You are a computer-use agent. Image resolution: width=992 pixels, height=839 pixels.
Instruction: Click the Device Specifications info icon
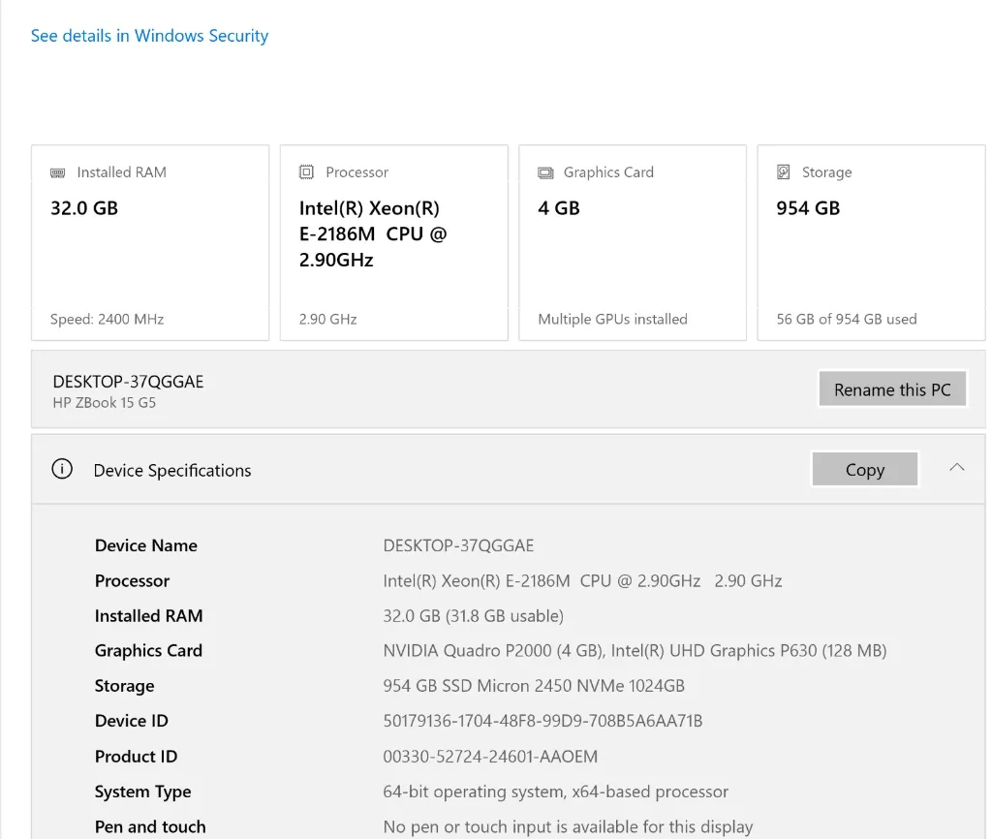point(62,470)
